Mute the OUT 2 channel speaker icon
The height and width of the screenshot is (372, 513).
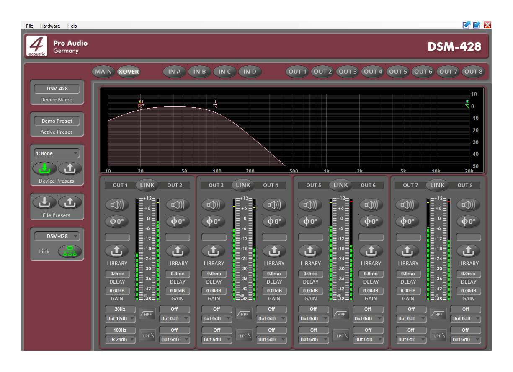(x=178, y=205)
